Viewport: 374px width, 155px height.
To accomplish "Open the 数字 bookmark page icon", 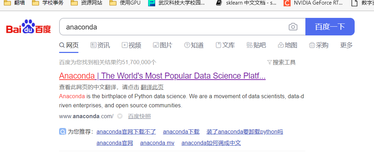I will [x=355, y=3].
